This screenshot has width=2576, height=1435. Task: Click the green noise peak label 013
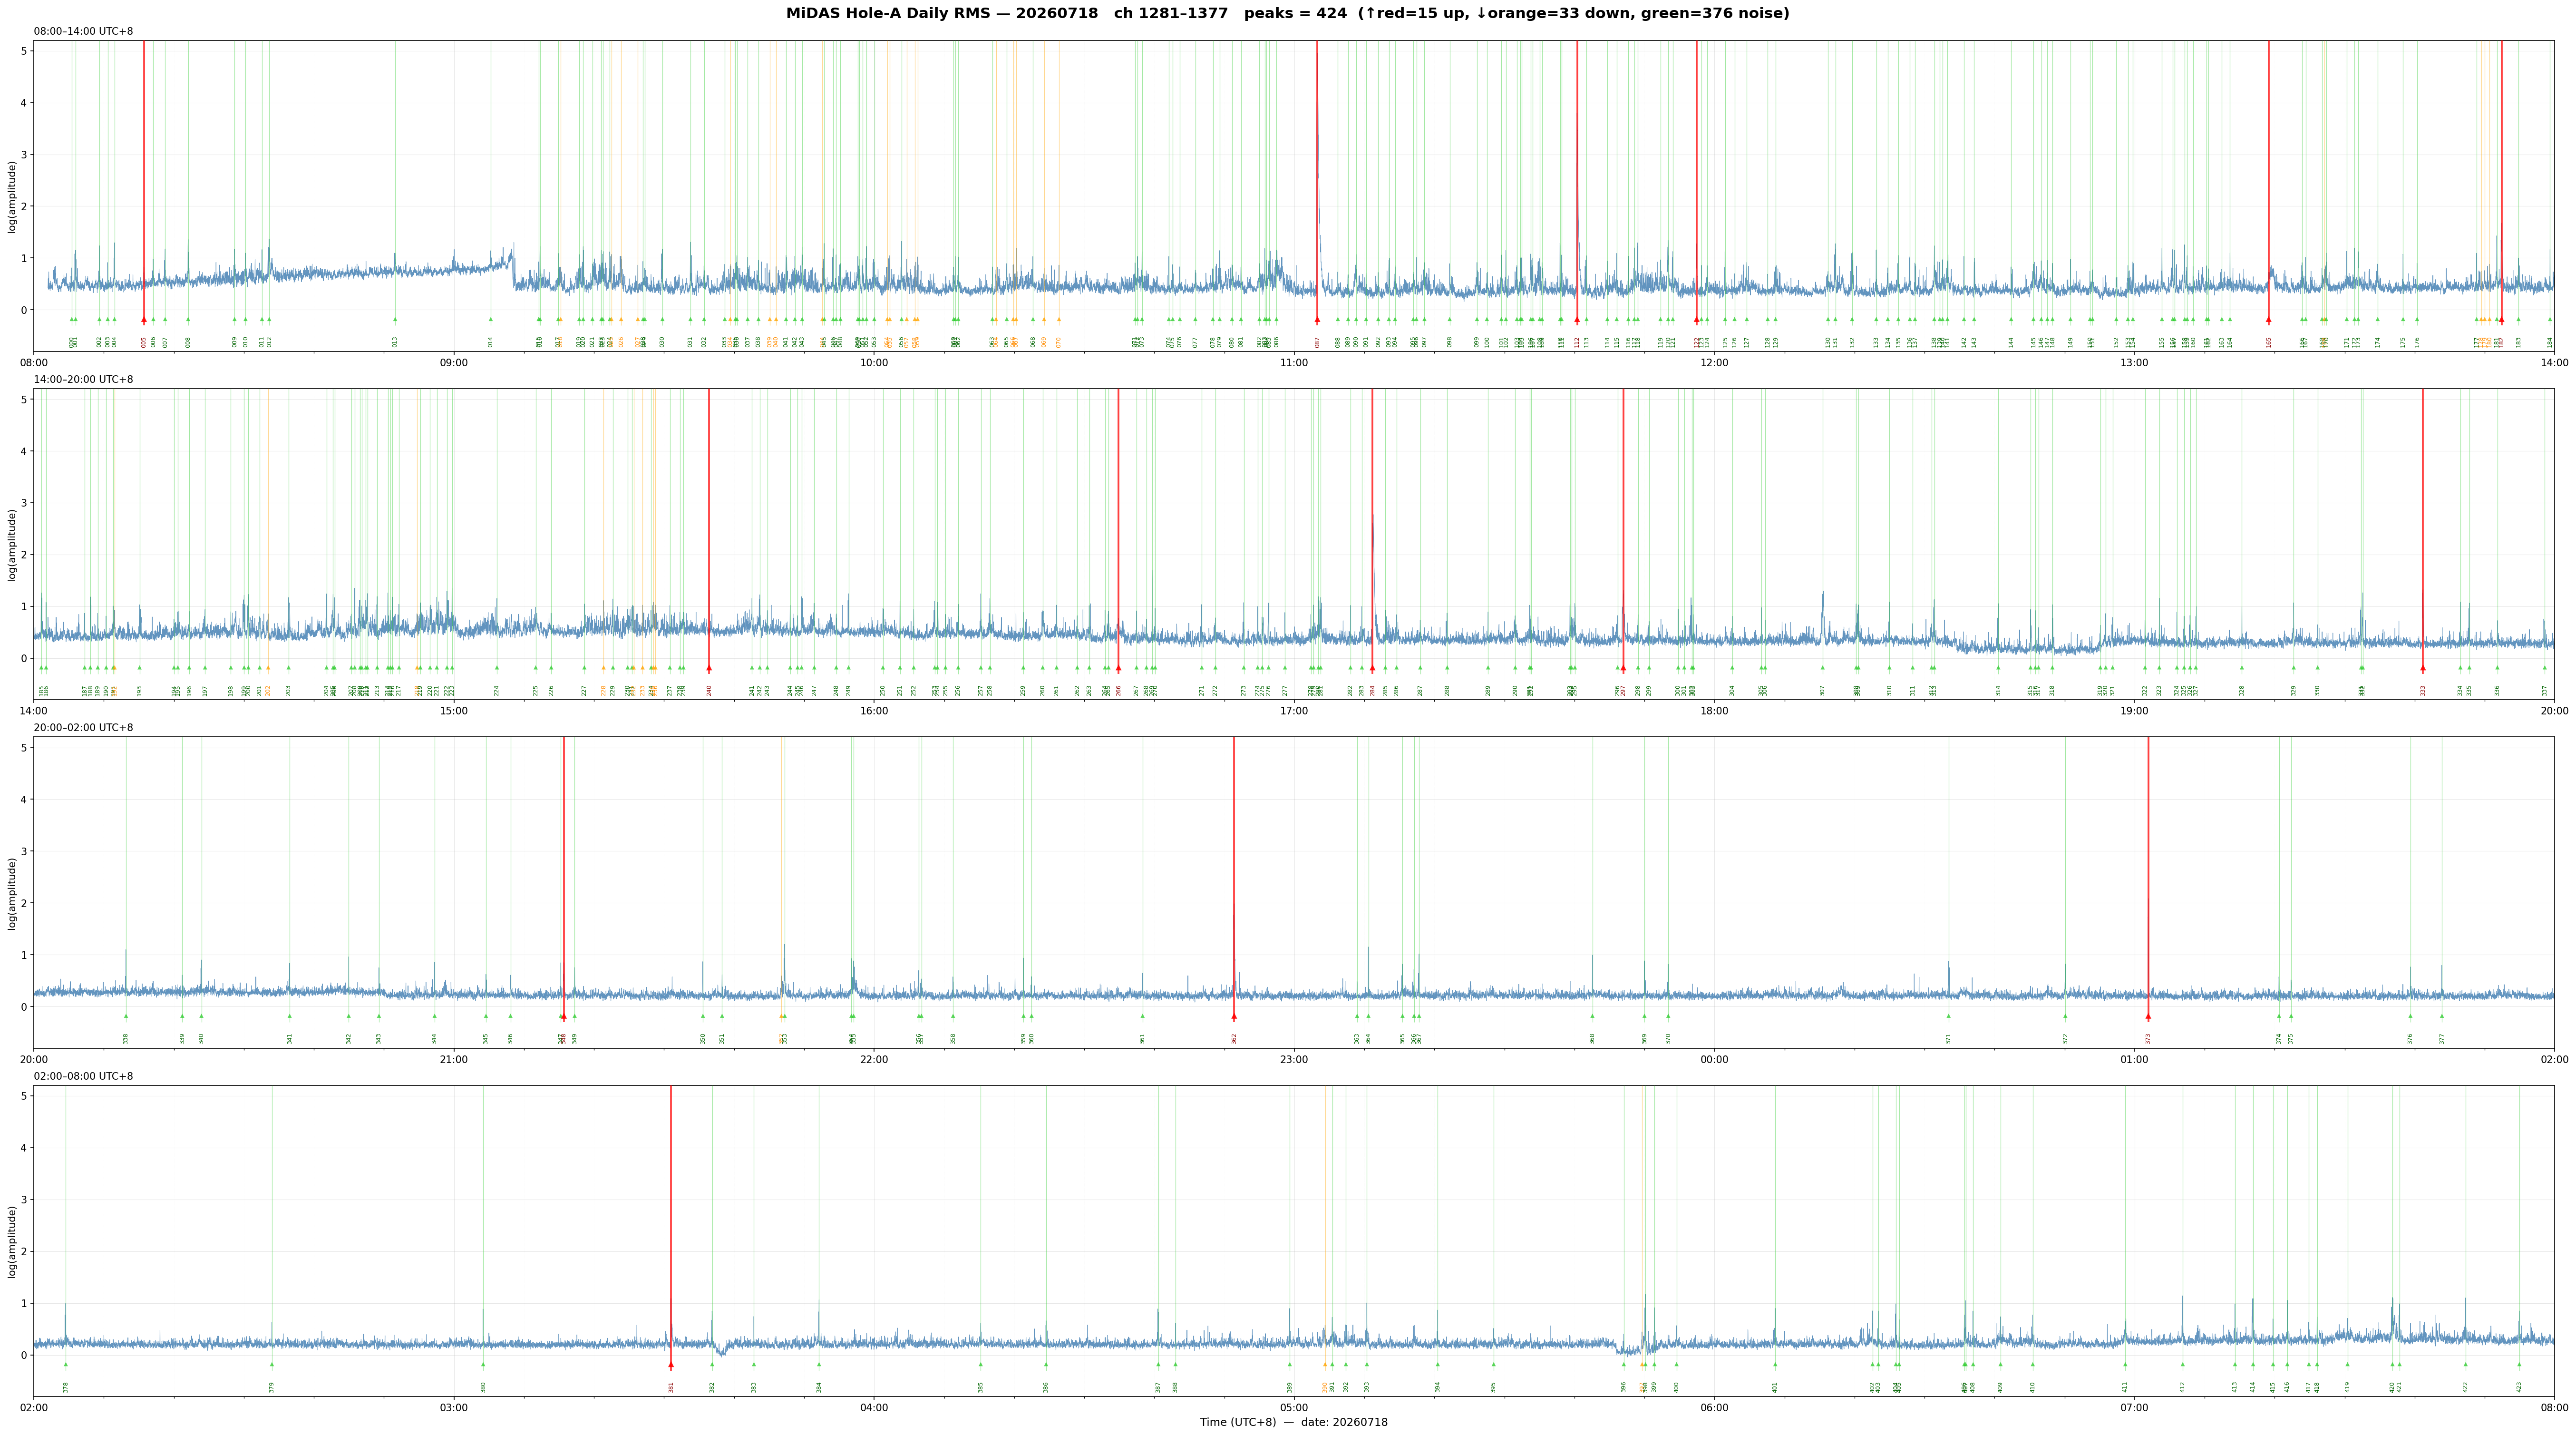[x=395, y=342]
